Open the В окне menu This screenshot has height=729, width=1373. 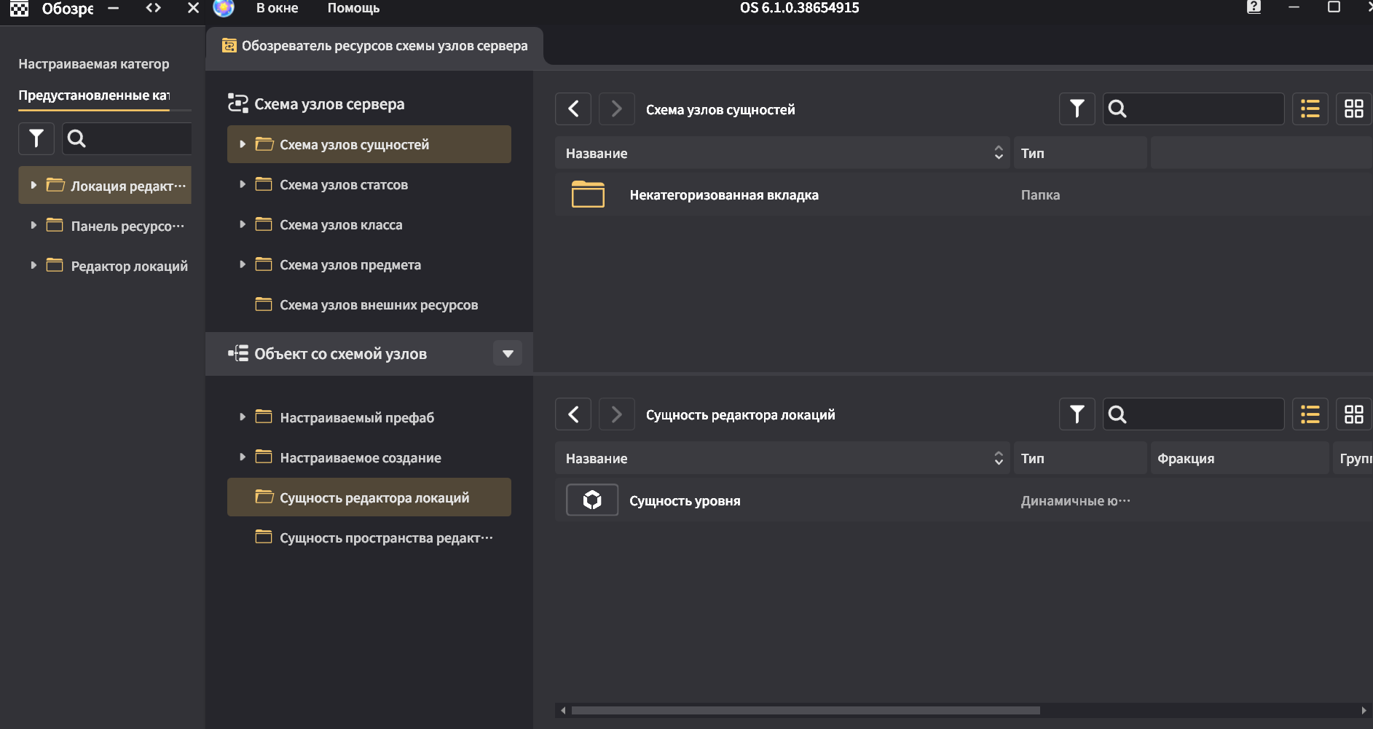click(277, 8)
